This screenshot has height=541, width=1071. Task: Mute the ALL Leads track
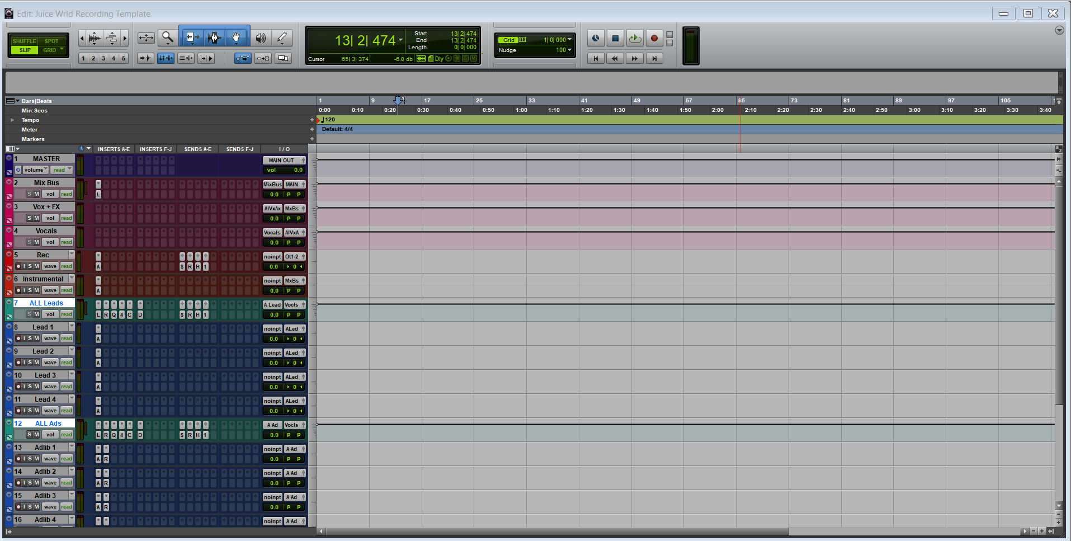coord(35,314)
